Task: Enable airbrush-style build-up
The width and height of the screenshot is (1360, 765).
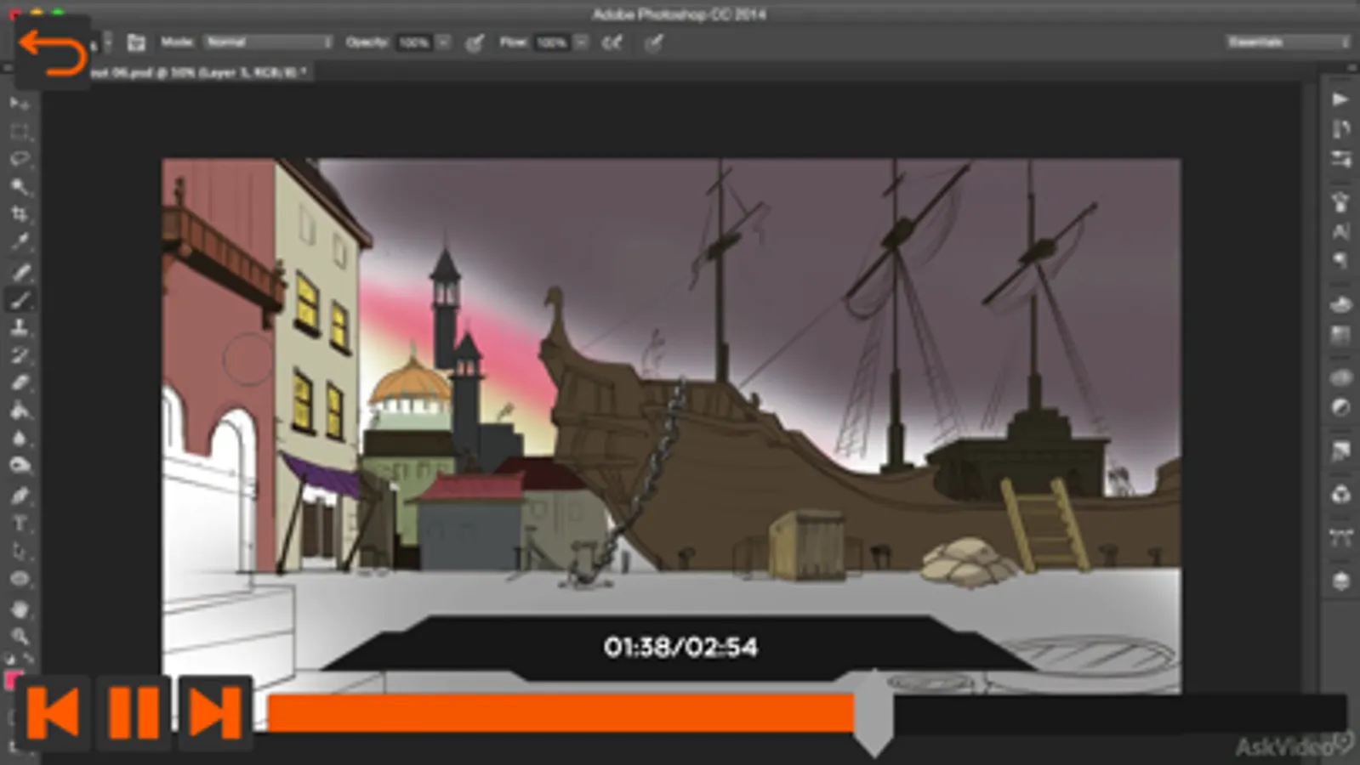Action: [612, 42]
